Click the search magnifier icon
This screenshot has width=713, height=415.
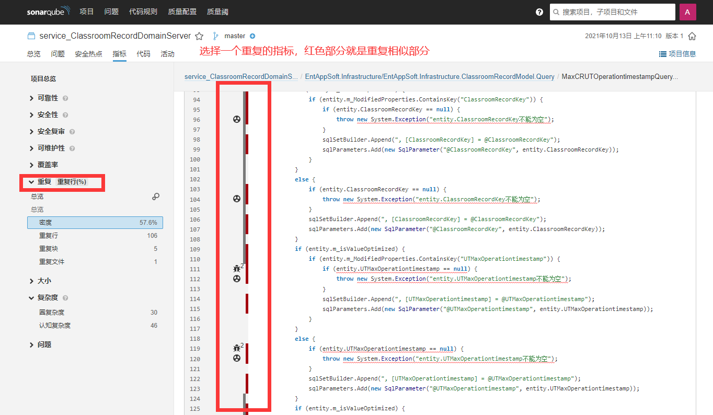pos(556,12)
